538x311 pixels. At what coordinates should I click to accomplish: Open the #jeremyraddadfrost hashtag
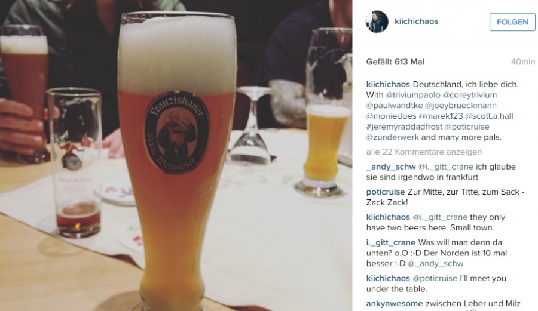click(404, 127)
